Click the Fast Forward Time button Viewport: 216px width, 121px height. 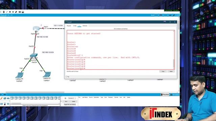(5, 95)
